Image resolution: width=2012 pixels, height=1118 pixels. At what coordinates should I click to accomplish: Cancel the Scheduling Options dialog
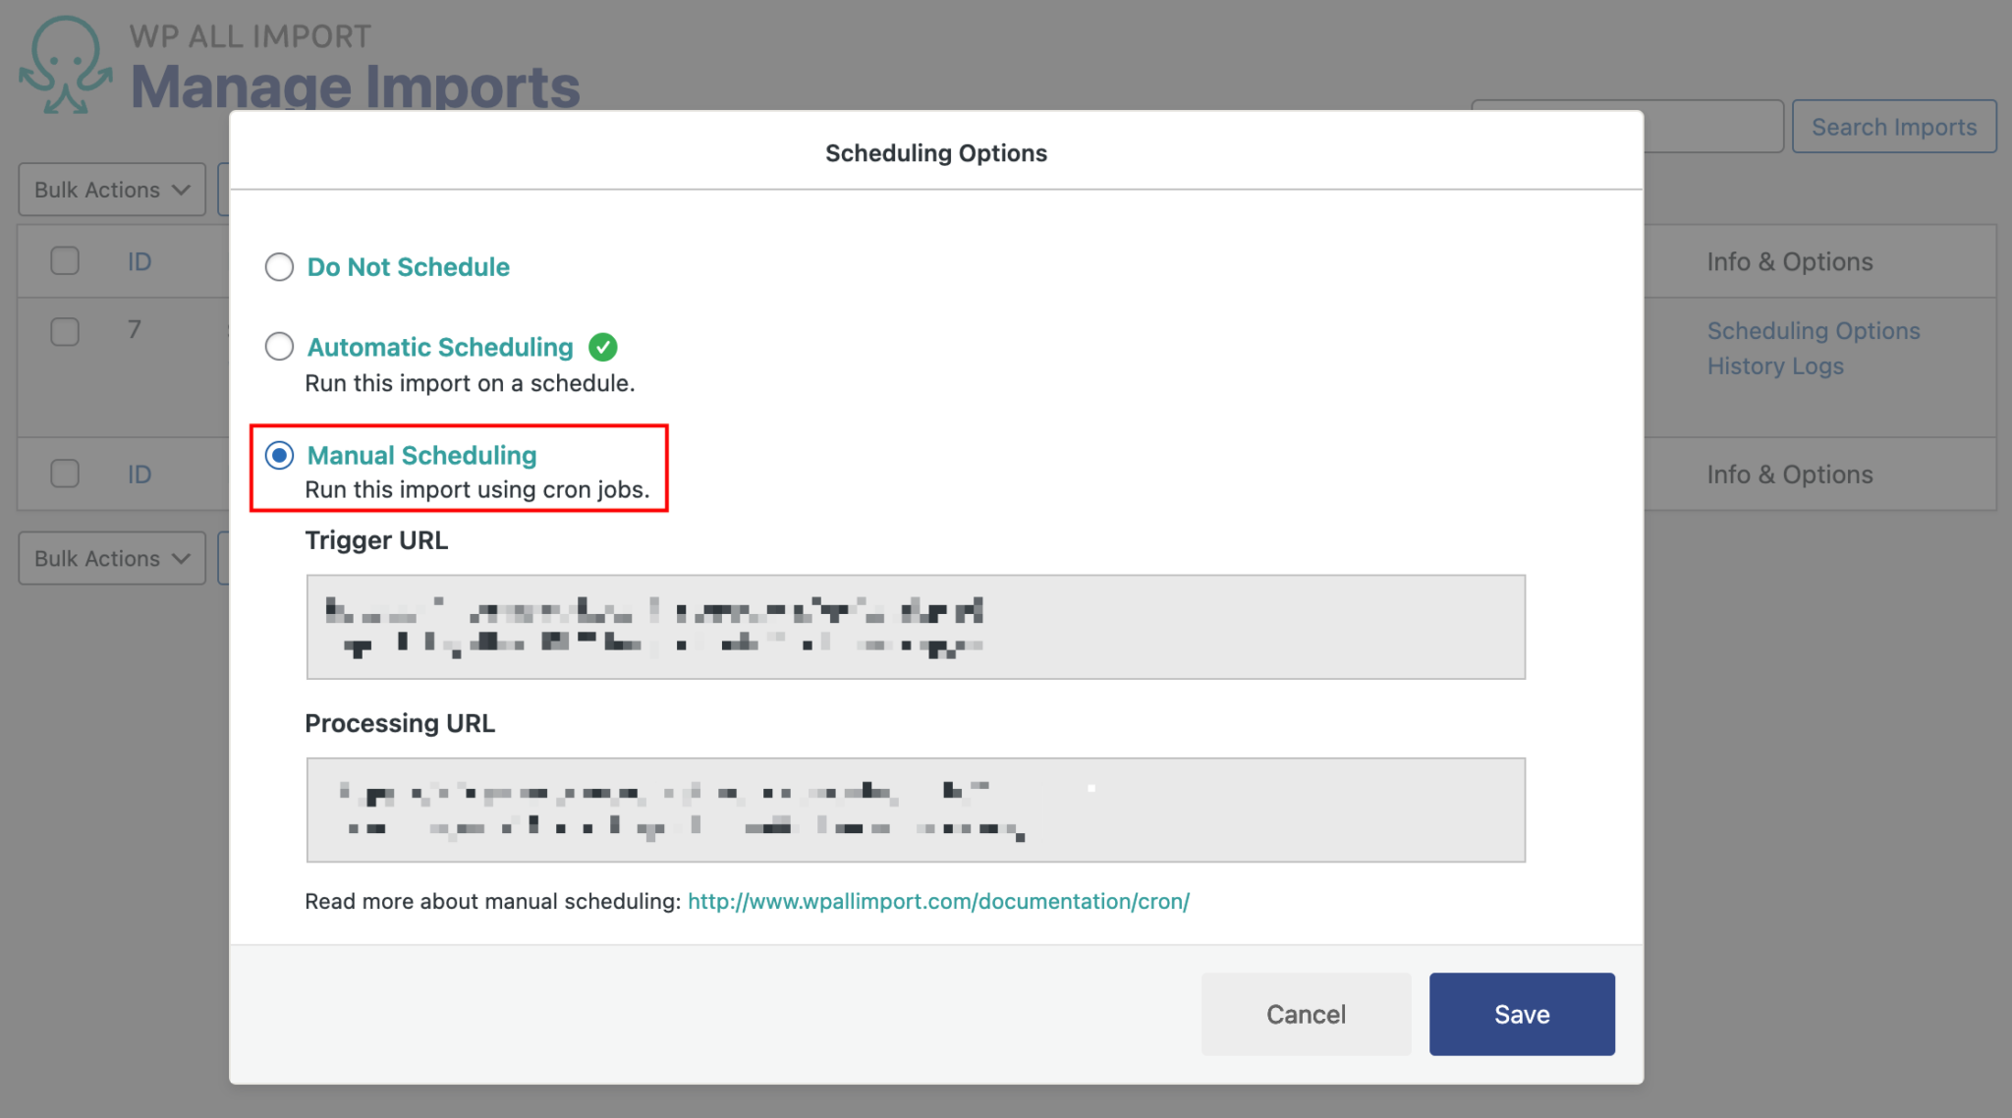click(x=1306, y=1013)
